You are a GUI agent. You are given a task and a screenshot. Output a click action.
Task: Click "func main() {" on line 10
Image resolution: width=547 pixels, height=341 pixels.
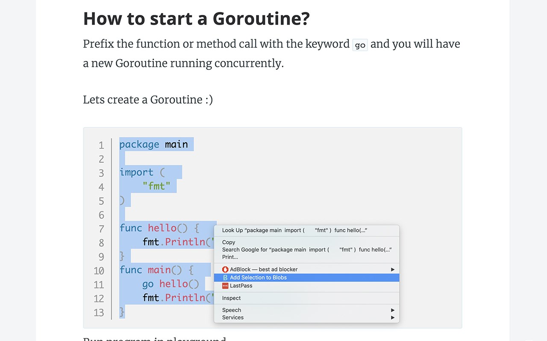[x=156, y=270]
